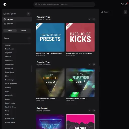The height and width of the screenshot is (129, 129).
Task: Open Brostep And Trap - Serum Presets title
Action: pos(49,53)
